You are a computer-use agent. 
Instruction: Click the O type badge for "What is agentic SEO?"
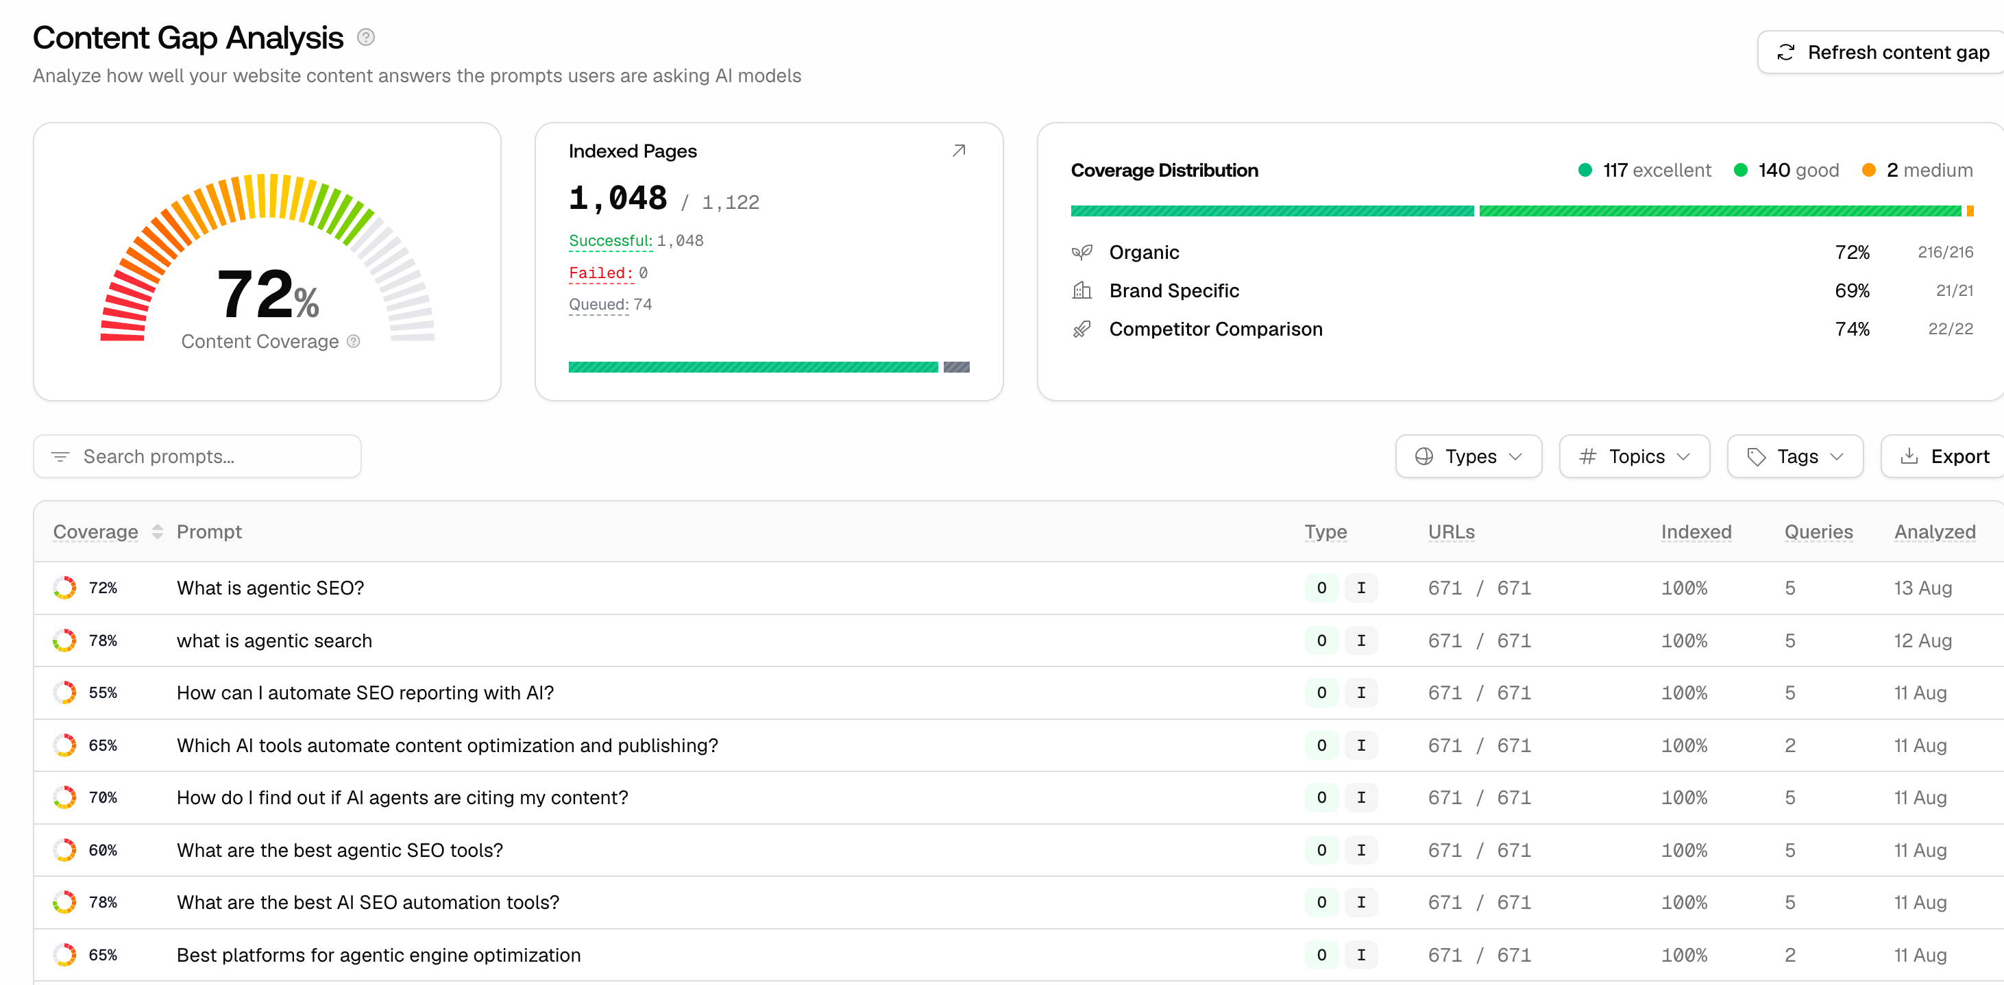point(1322,588)
